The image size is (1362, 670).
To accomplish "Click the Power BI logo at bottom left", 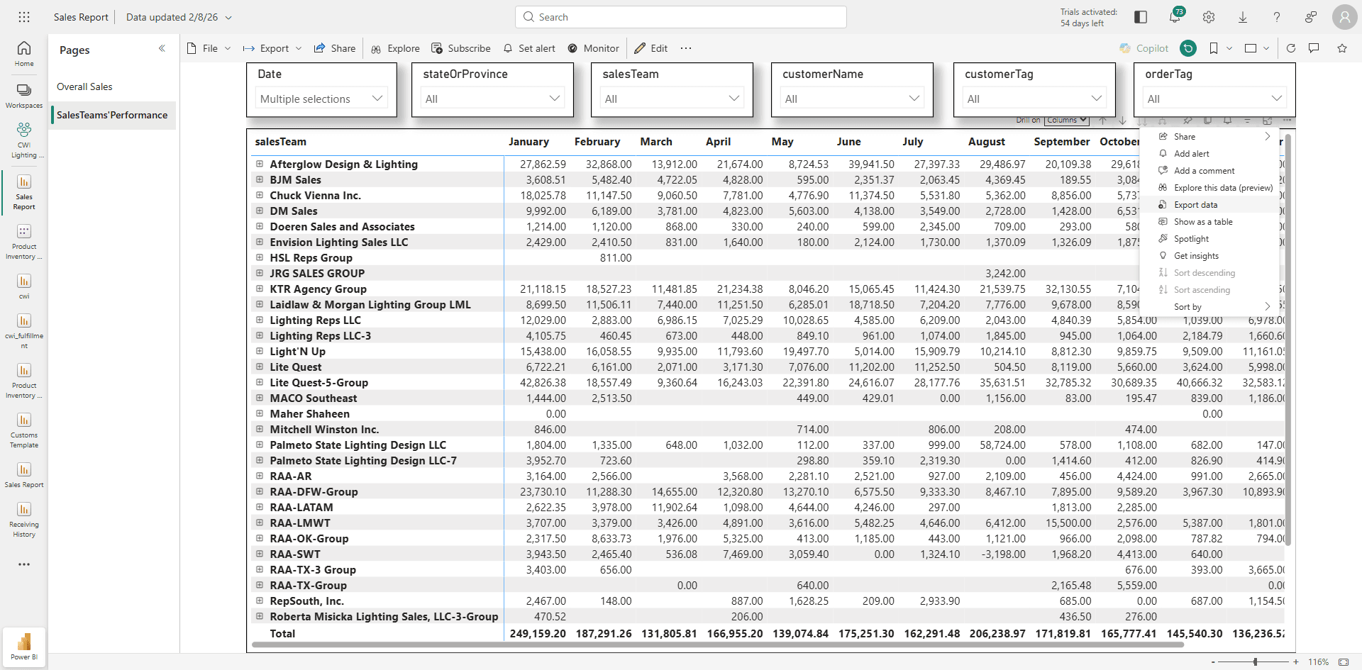I will pyautogui.click(x=24, y=647).
